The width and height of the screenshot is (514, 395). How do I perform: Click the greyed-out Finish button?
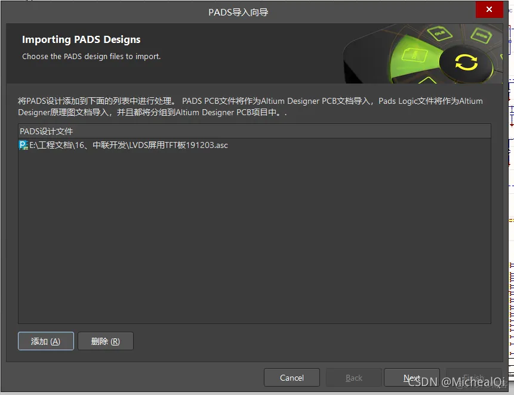point(473,378)
